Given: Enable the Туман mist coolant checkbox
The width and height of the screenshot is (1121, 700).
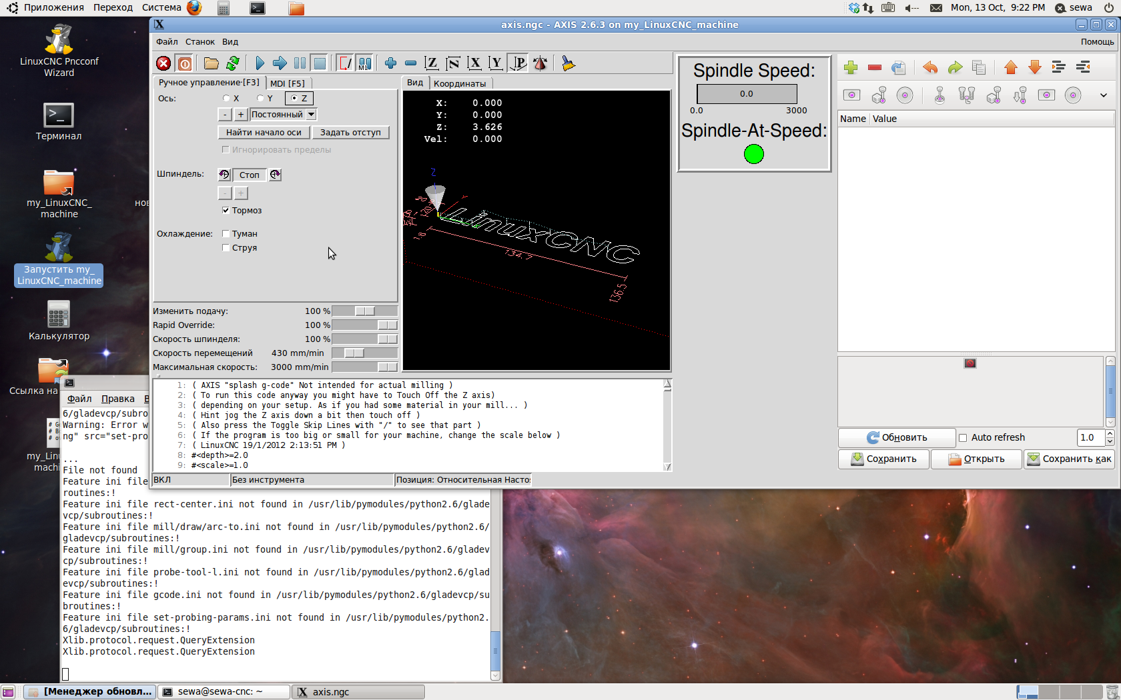Looking at the screenshot, I should 226,233.
